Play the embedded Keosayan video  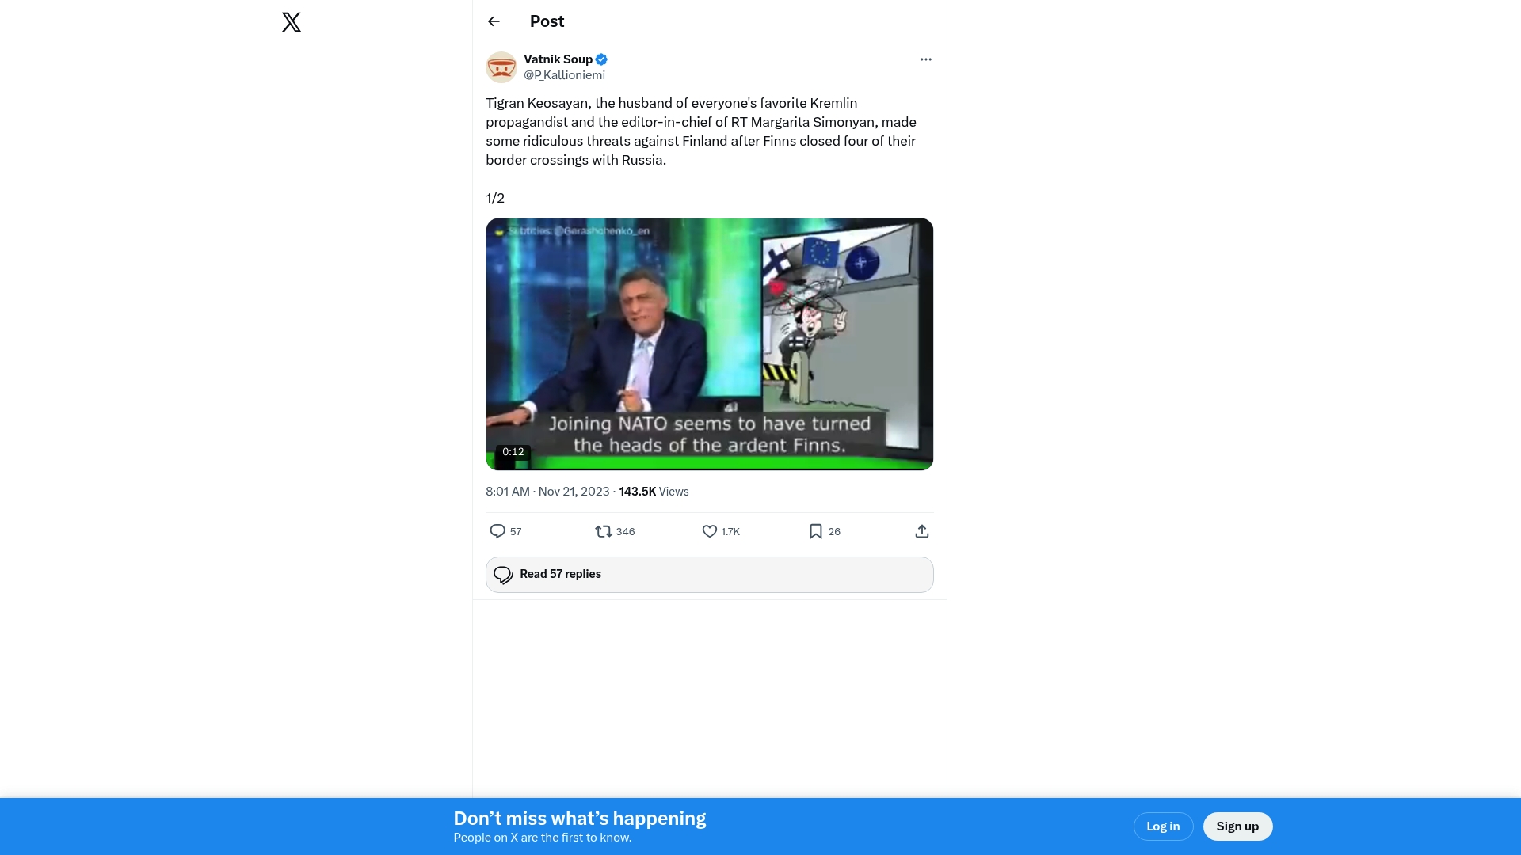coord(710,344)
